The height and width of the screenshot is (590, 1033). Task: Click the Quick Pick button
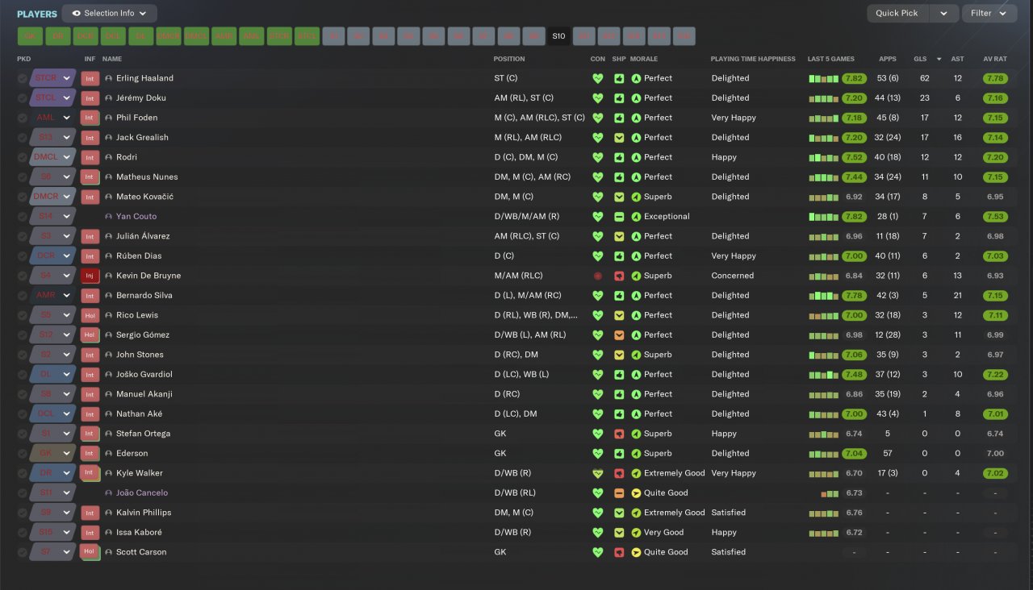point(897,14)
